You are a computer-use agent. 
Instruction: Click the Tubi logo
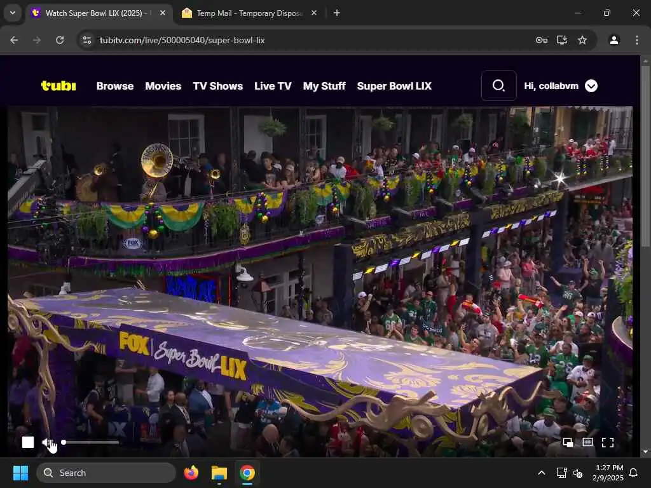58,86
